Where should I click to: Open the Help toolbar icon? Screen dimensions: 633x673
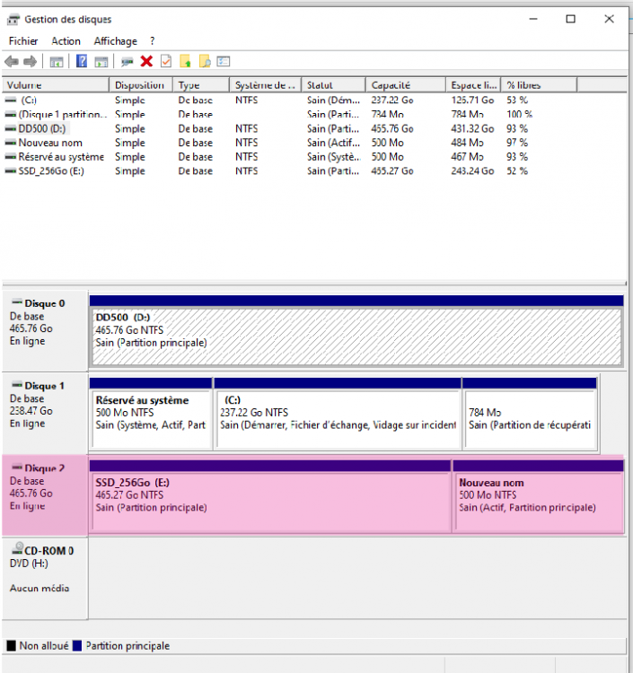click(x=82, y=61)
